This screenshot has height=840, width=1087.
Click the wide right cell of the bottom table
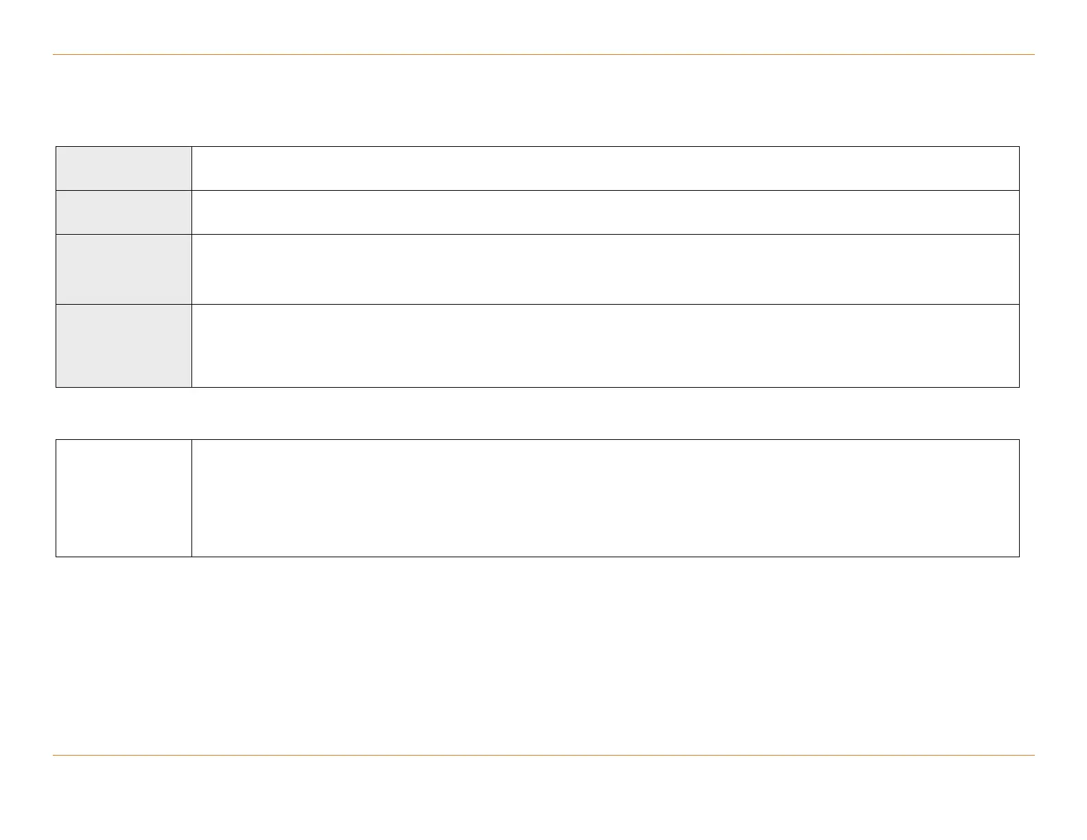(x=605, y=498)
